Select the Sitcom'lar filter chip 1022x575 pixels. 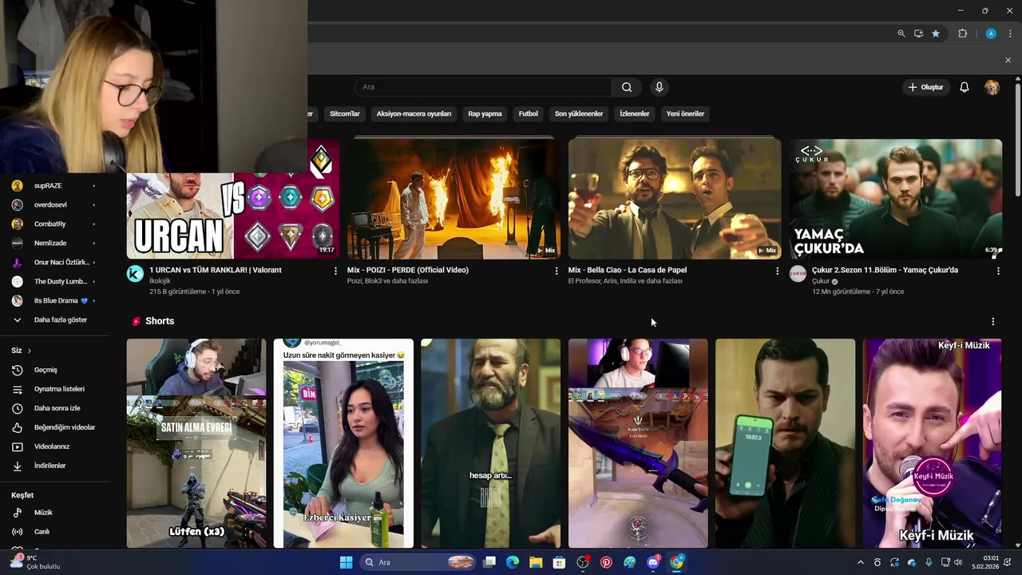tap(345, 113)
